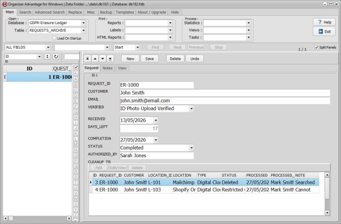Switch to the Advanced Search tab
This screenshot has height=224, width=341.
coord(49,12)
